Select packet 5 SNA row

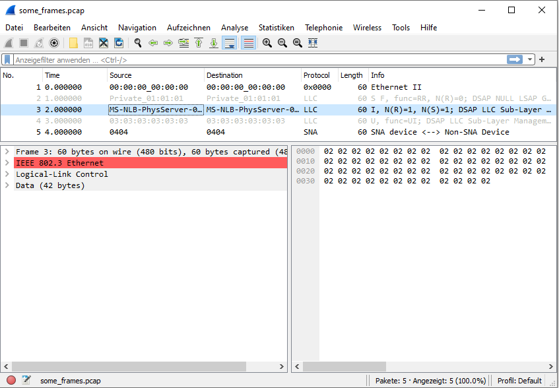278,132
